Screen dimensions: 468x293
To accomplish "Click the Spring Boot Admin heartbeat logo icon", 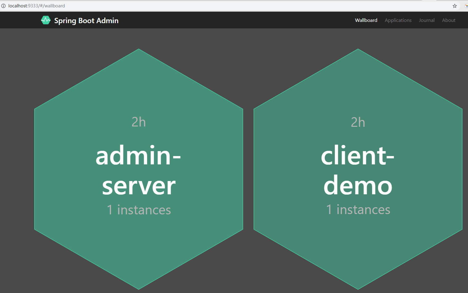I will 46,20.
